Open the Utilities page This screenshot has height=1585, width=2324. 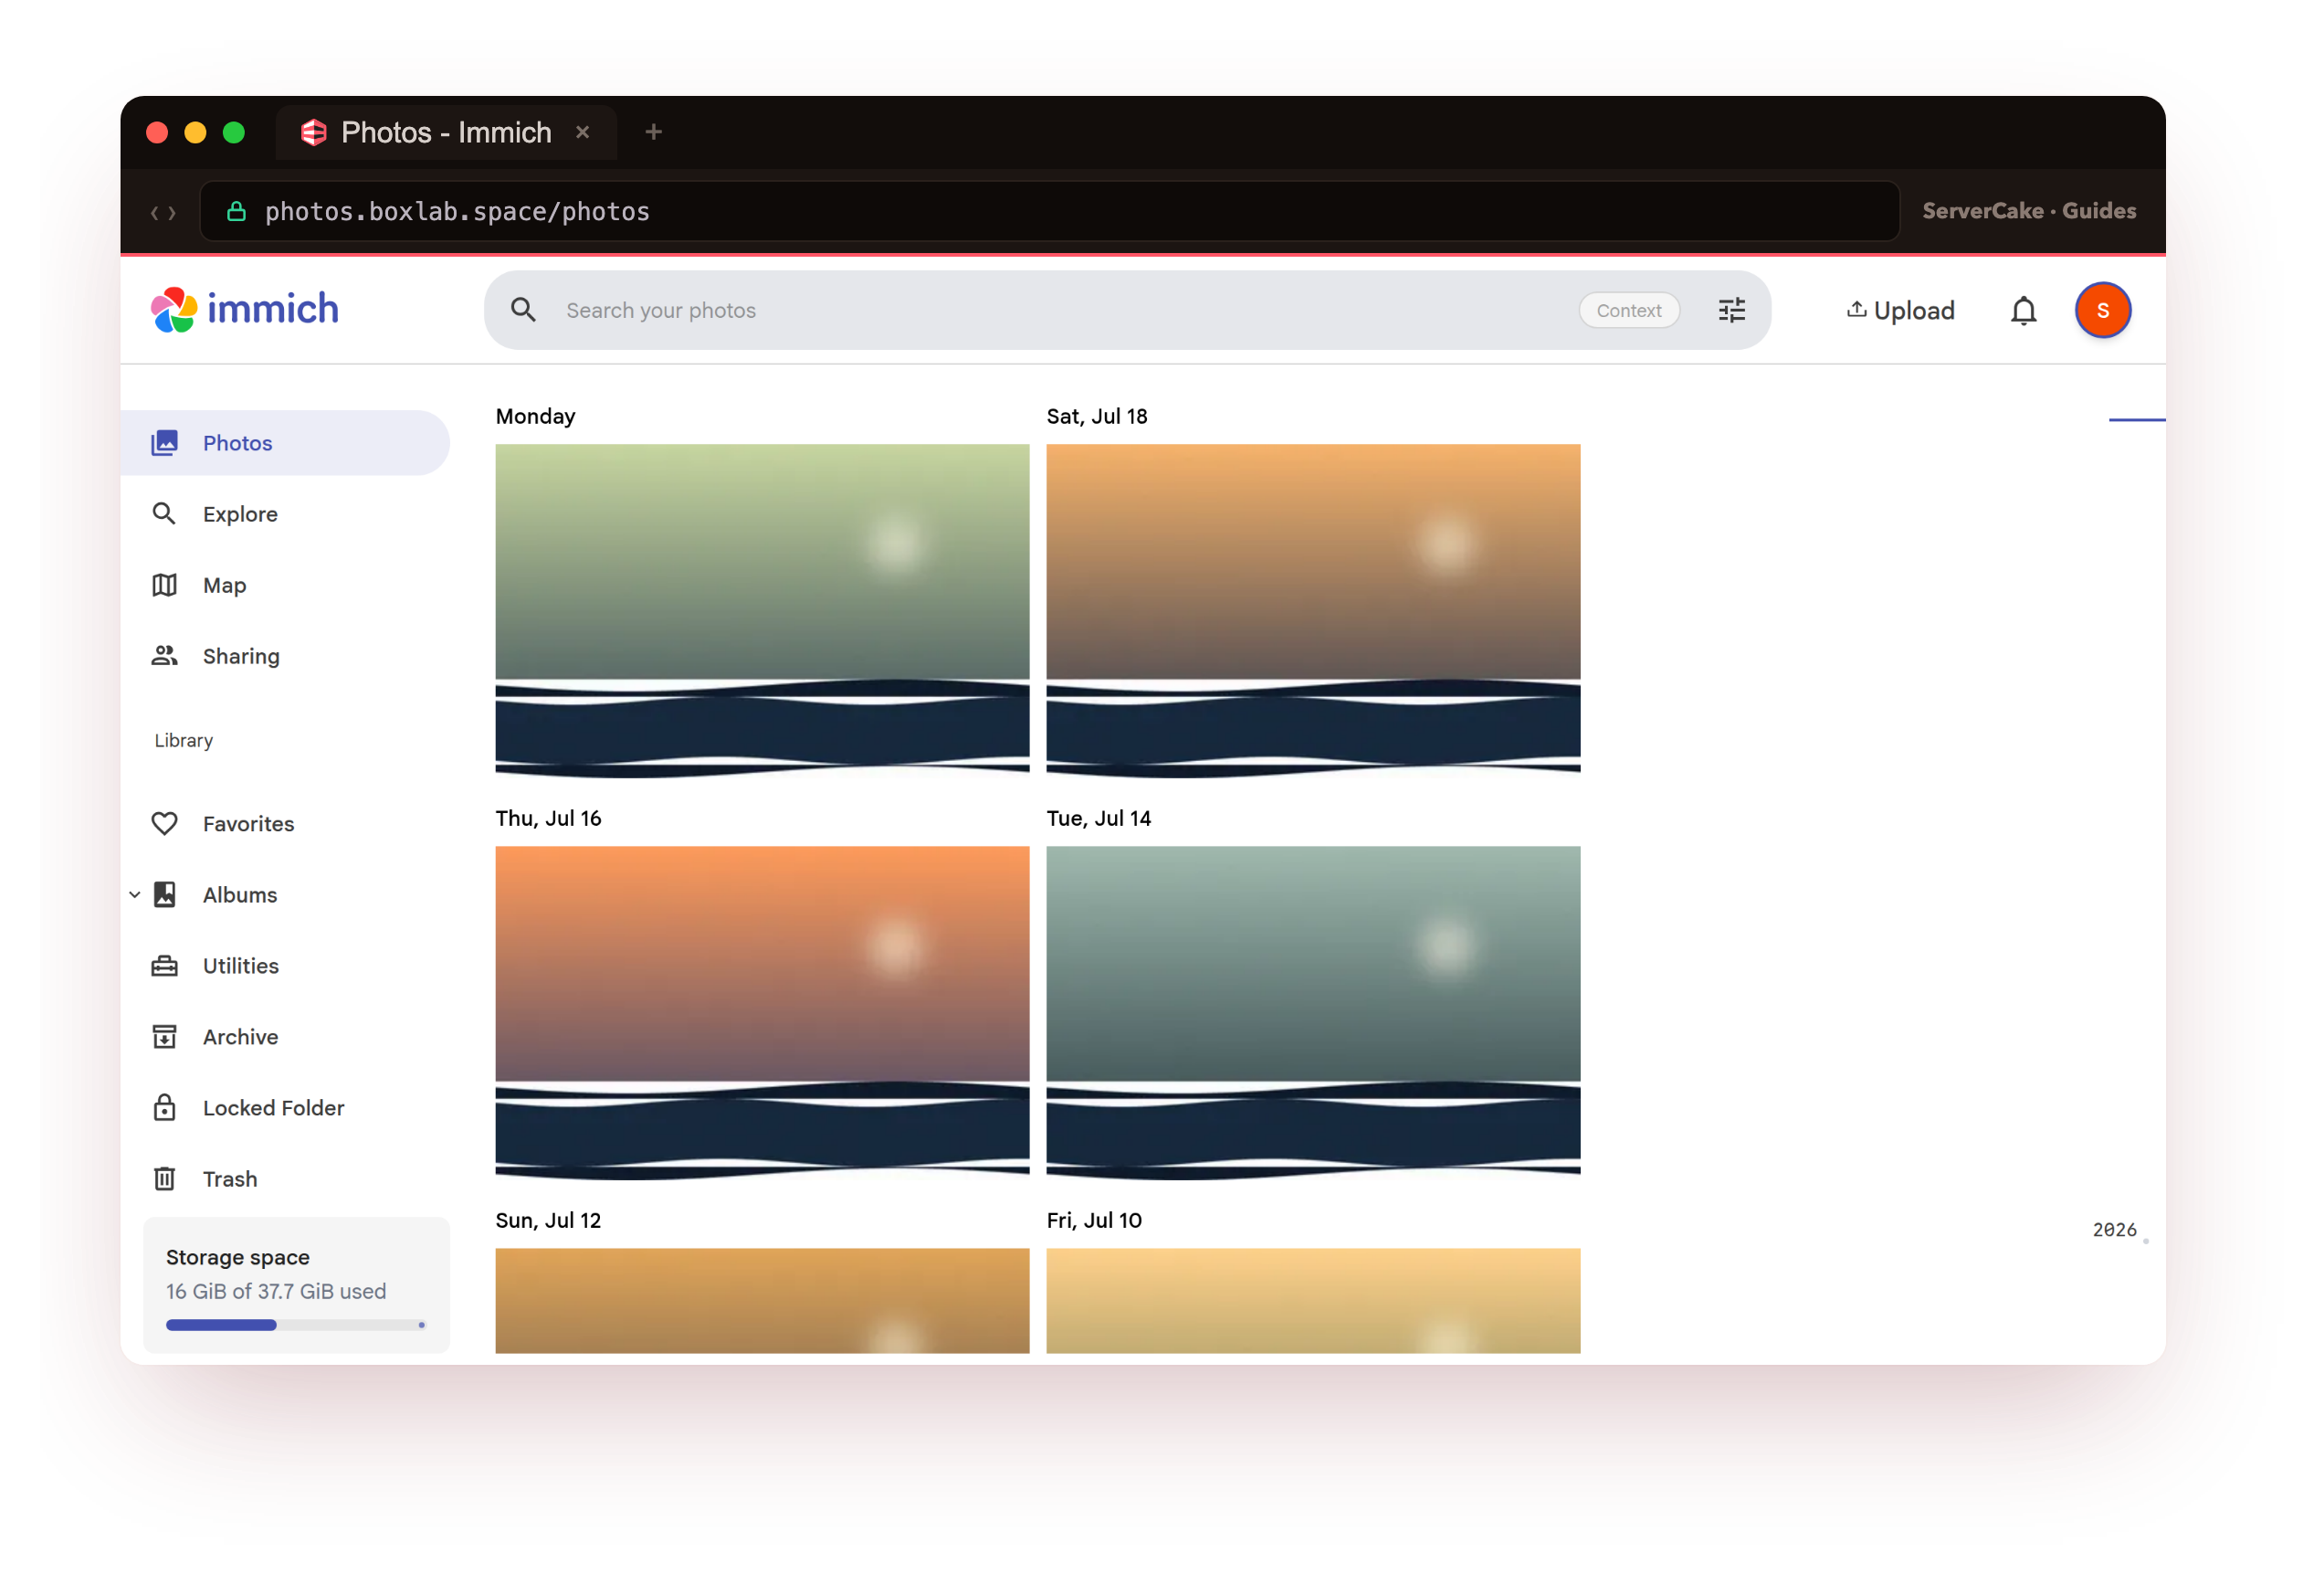pos(285,966)
